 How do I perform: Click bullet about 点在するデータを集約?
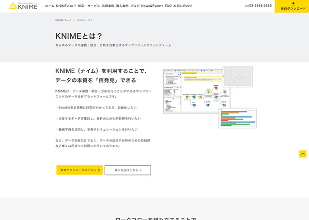(x=98, y=118)
